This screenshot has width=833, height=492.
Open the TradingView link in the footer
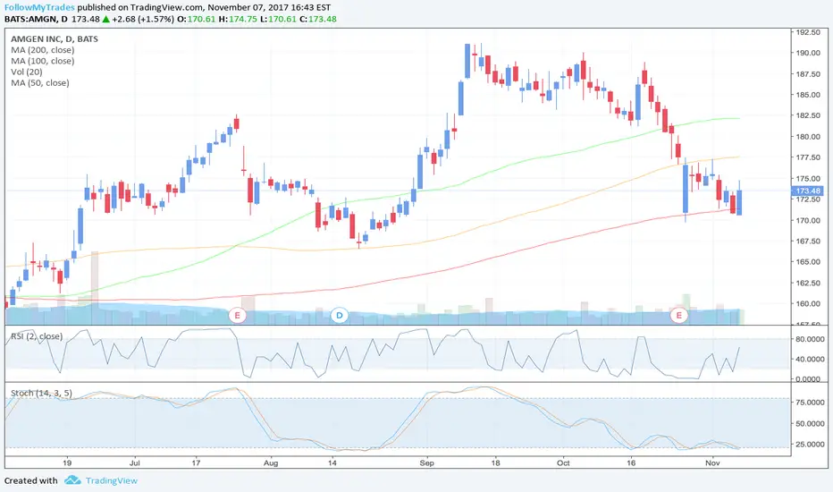click(112, 480)
